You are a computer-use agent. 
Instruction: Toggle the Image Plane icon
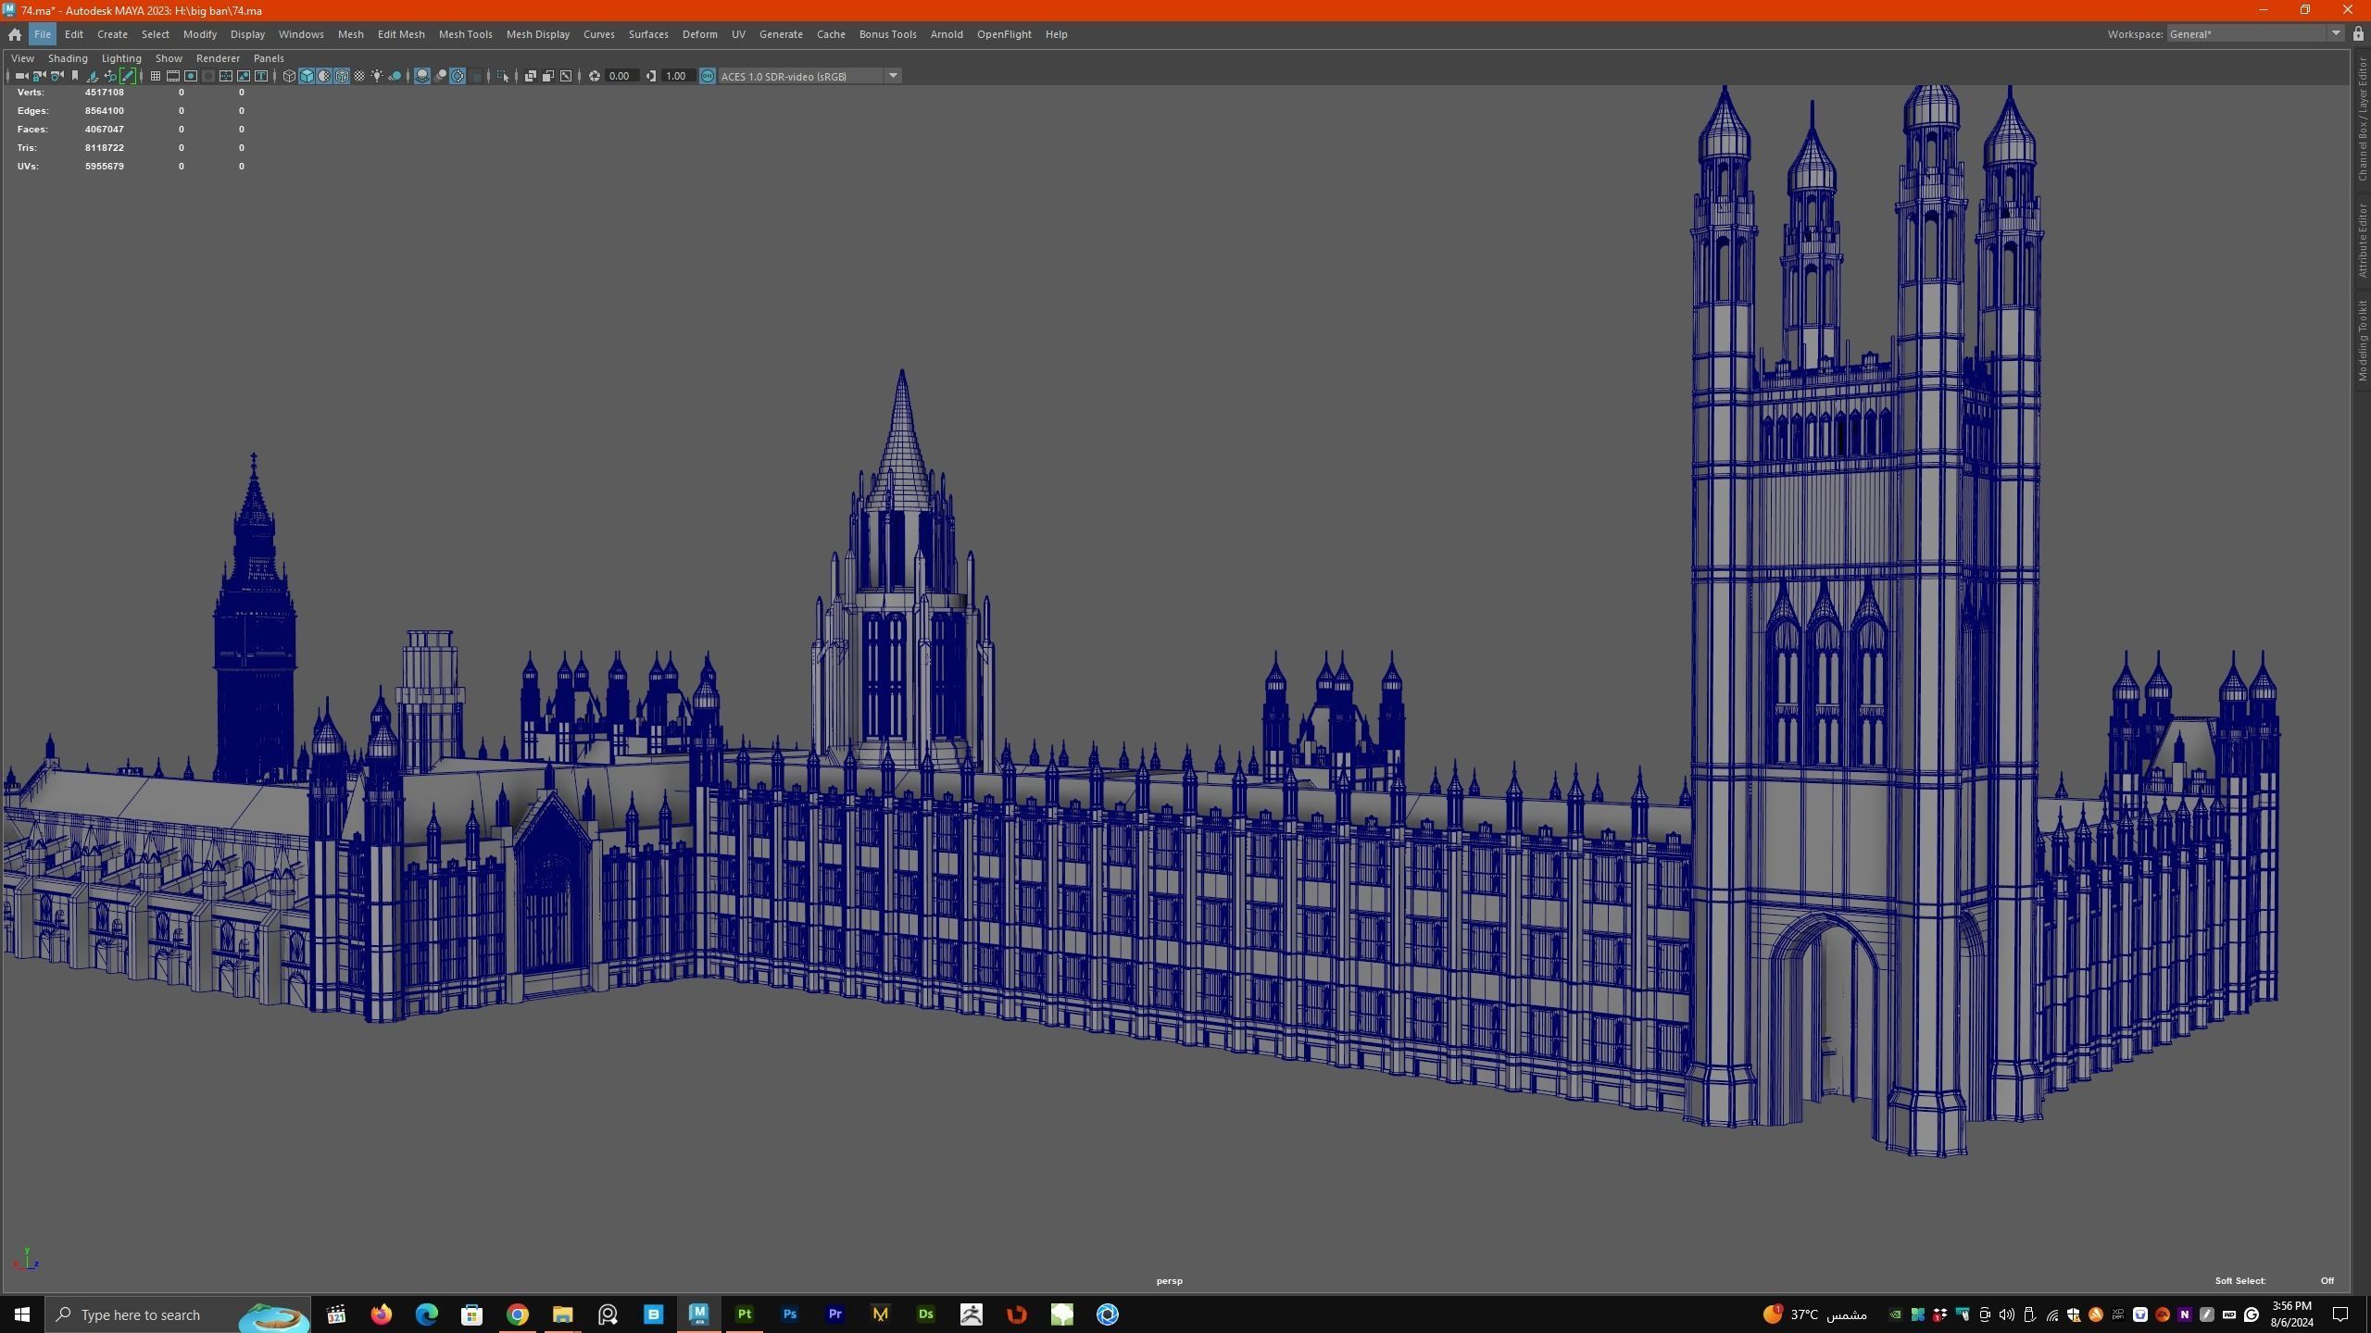point(92,76)
